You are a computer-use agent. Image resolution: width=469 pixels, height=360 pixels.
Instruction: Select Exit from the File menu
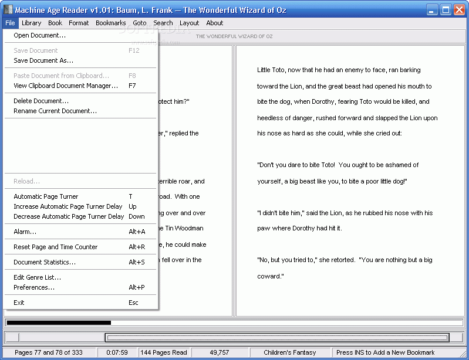[x=80, y=303]
